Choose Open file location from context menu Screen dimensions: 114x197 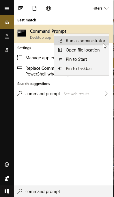[x=81, y=50]
